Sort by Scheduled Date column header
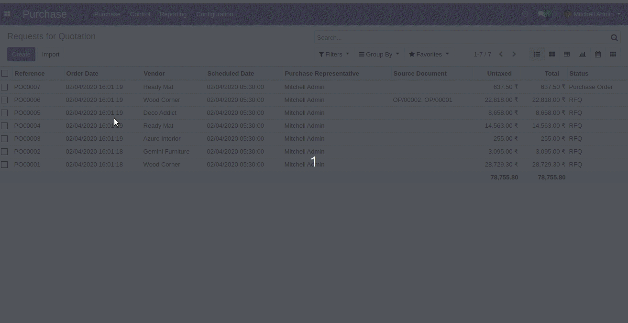The height and width of the screenshot is (323, 628). click(x=231, y=74)
